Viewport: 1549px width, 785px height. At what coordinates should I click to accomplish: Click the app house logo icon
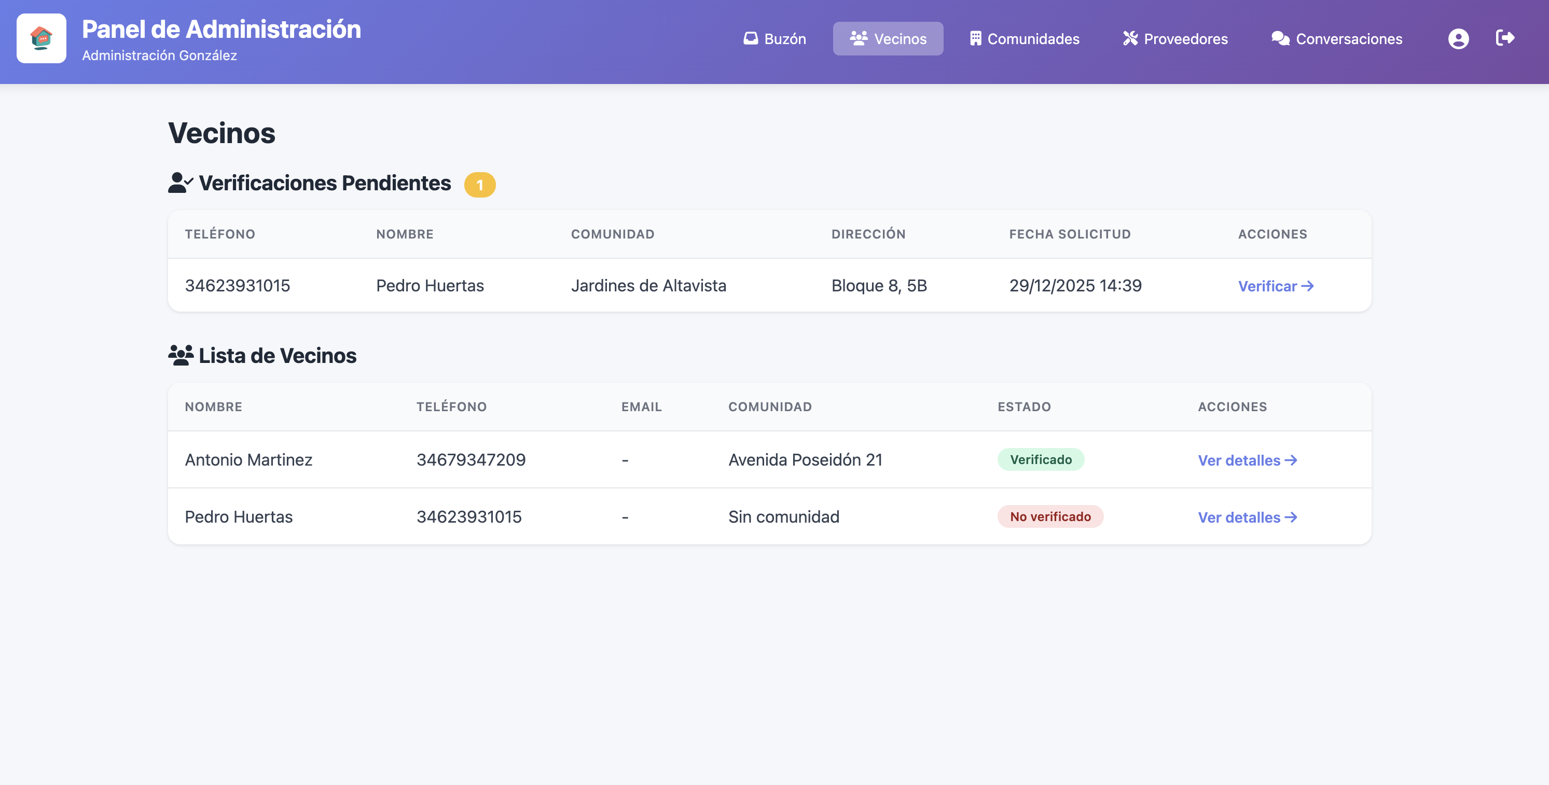[41, 38]
